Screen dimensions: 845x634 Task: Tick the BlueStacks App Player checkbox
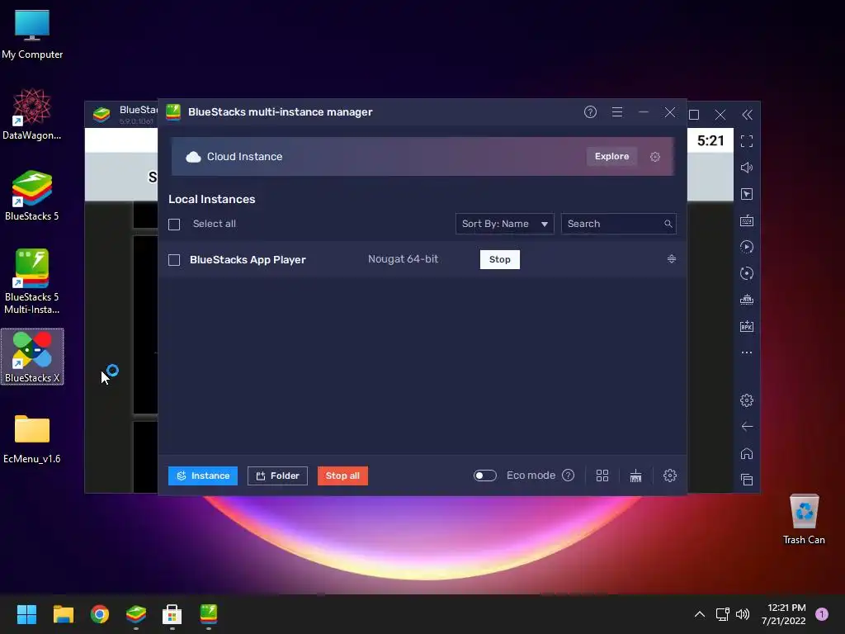tap(174, 260)
